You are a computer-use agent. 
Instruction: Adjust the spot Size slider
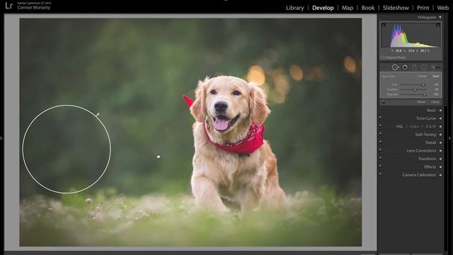413,85
